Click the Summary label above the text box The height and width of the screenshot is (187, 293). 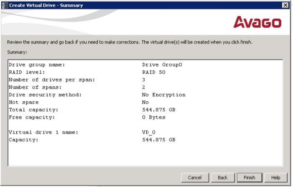17,52
